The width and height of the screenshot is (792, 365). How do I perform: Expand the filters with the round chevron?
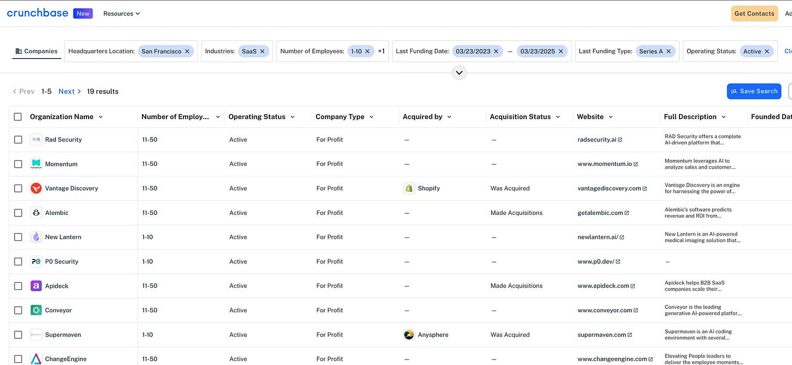pyautogui.click(x=459, y=72)
